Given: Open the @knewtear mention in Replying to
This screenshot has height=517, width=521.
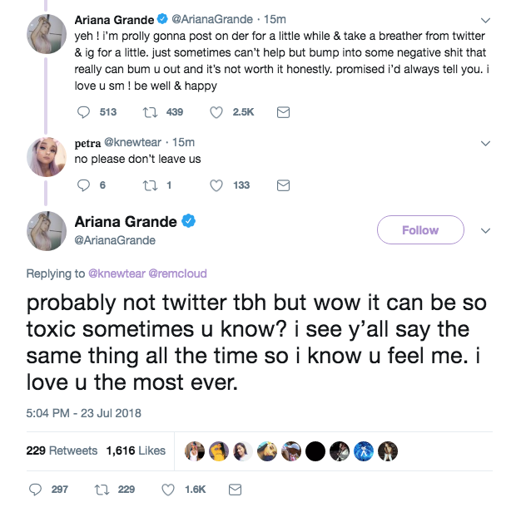Looking at the screenshot, I should click(x=117, y=273).
